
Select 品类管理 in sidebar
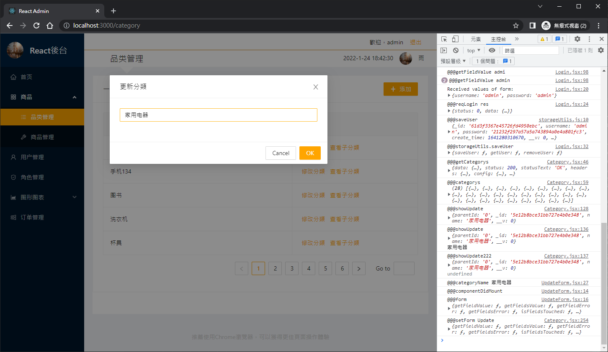coord(42,117)
